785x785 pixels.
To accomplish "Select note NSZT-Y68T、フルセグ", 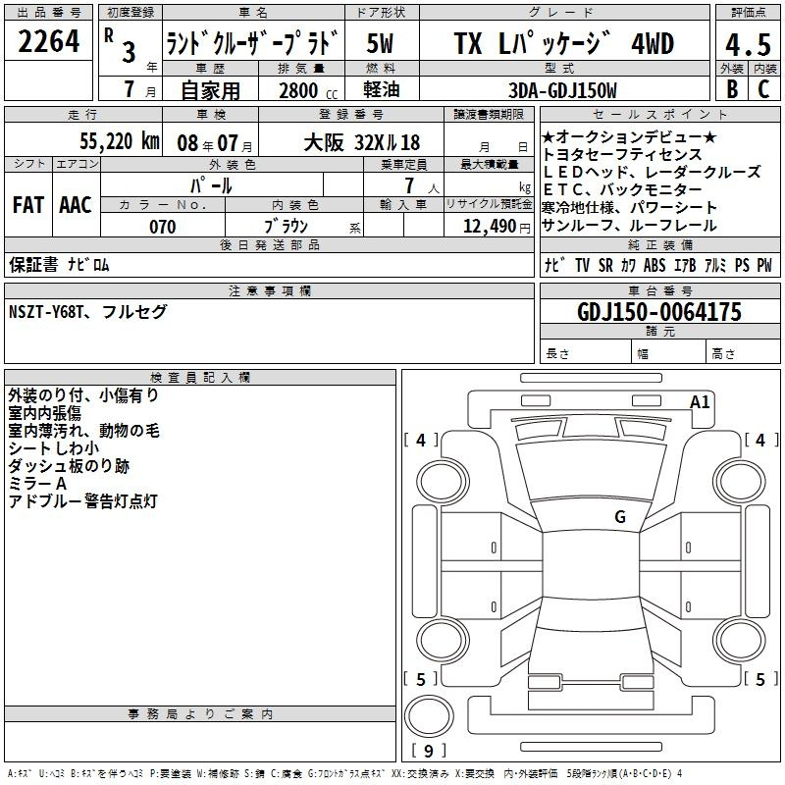I will 87,312.
